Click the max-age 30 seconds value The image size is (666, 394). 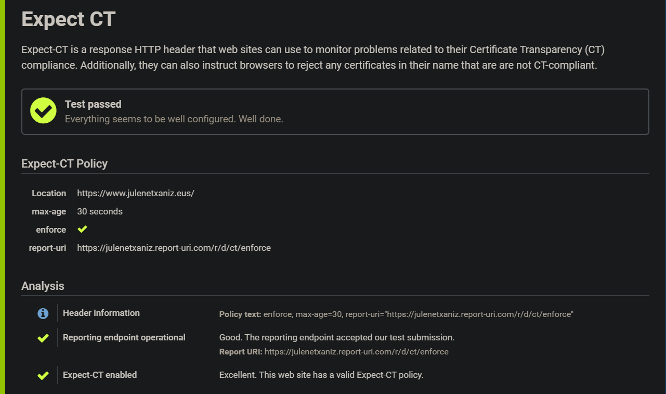(x=100, y=211)
